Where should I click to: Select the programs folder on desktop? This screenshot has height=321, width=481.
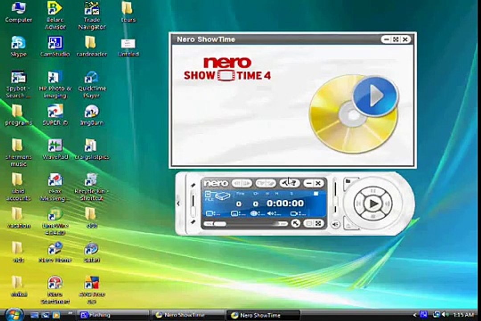(x=18, y=115)
